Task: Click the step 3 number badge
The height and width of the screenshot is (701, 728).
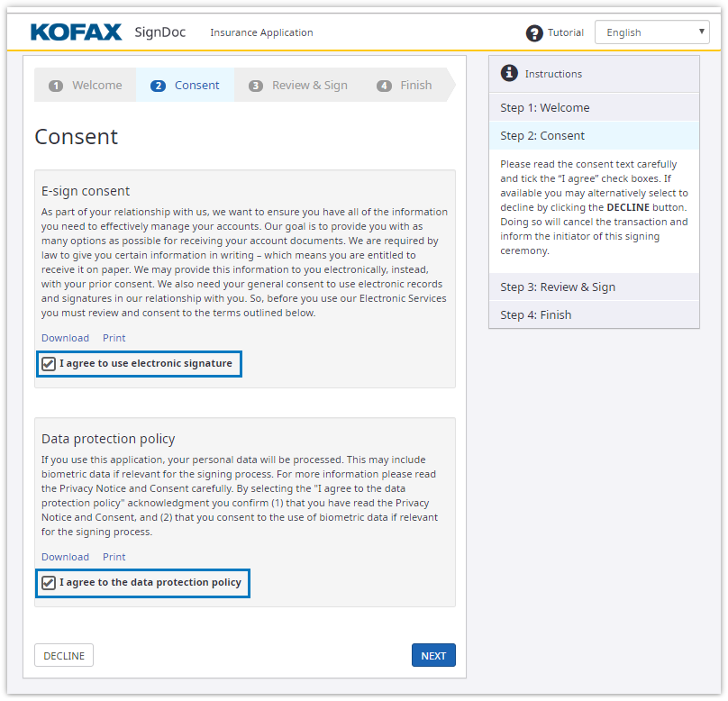Action: (x=256, y=86)
